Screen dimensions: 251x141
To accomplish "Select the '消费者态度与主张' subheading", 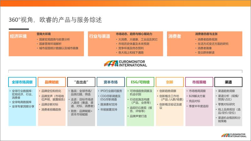I will pos(206,34).
